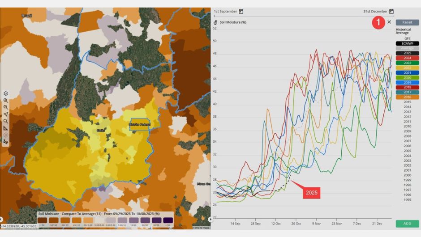The height and width of the screenshot is (237, 421).
Task: Open the start date calendar picker
Action: pos(241,11)
